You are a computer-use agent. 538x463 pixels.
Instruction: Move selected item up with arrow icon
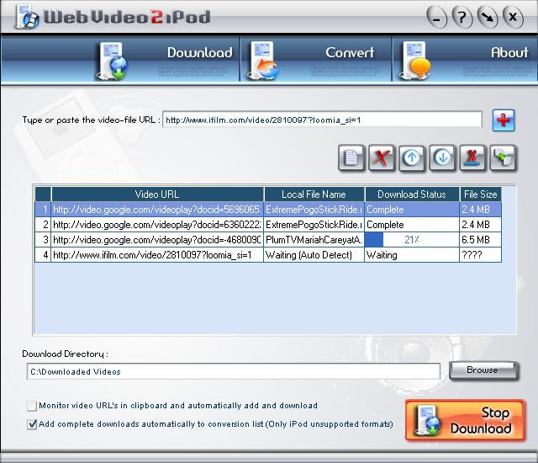(412, 158)
